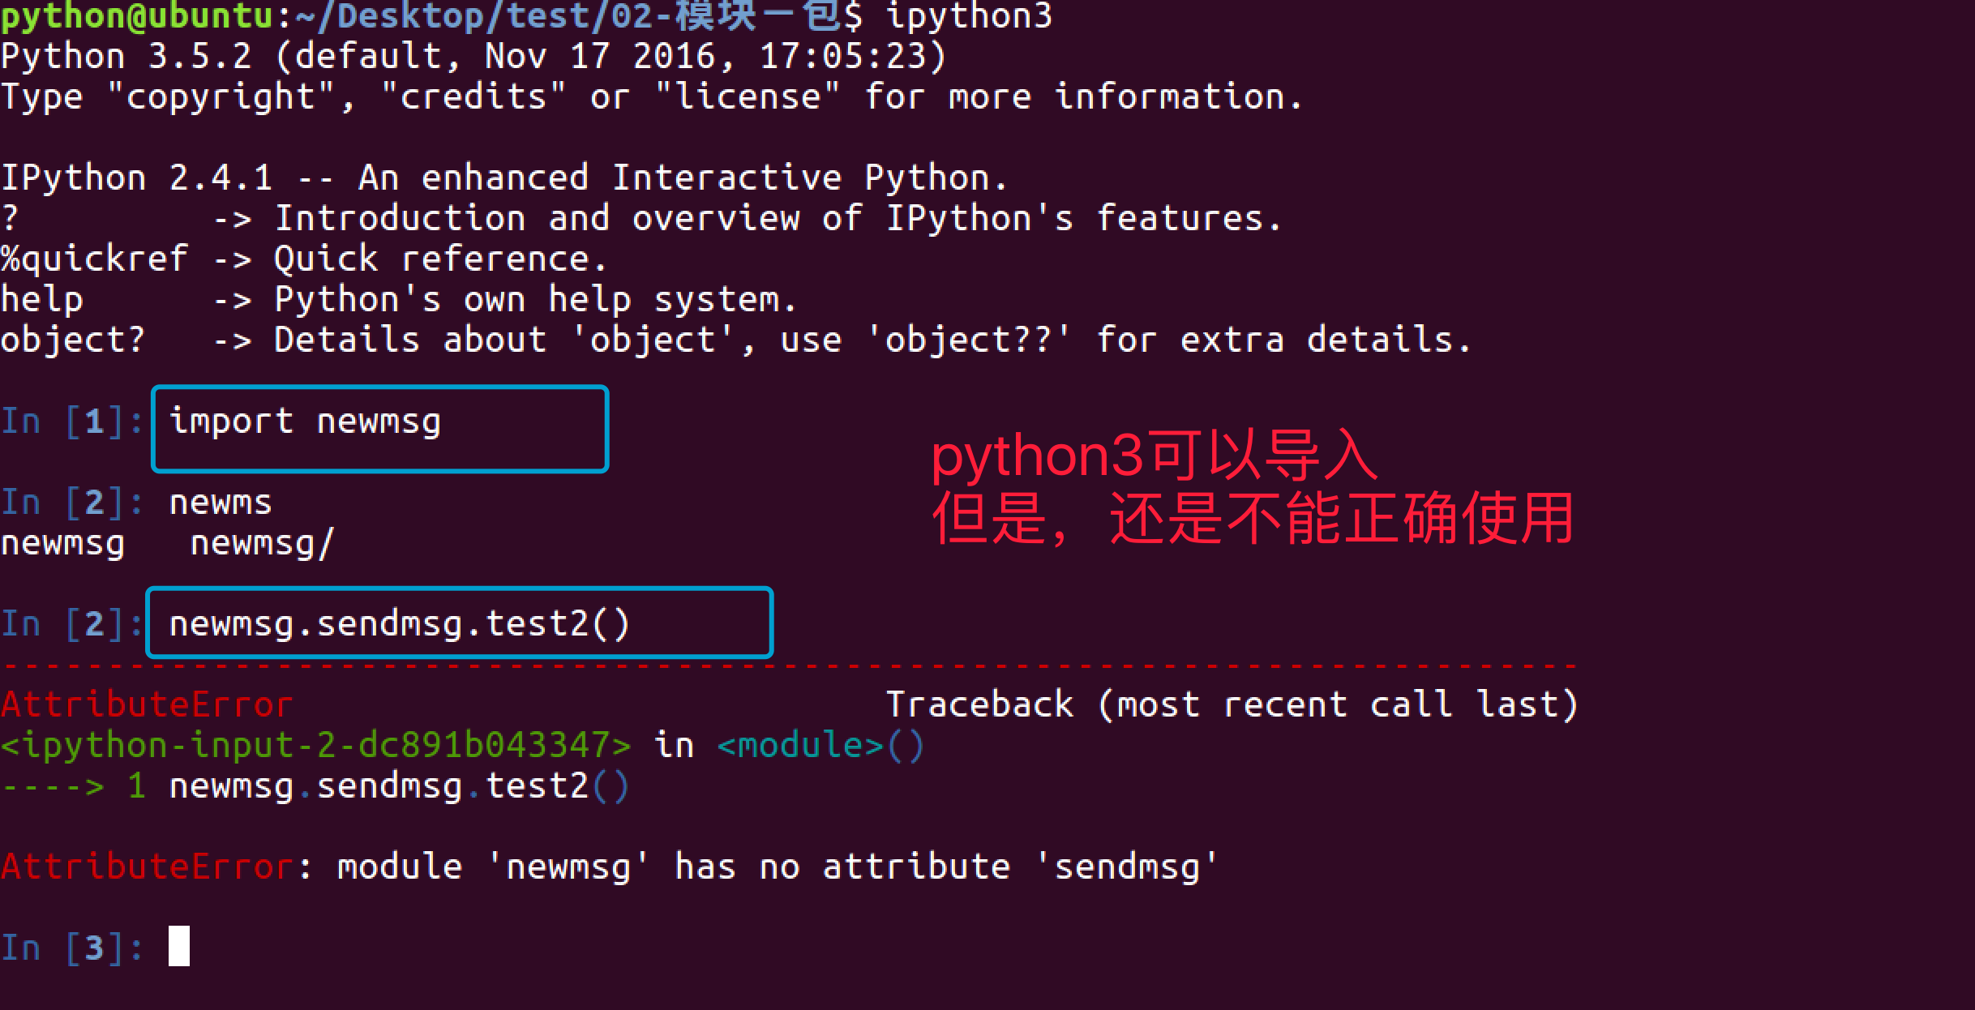Click the 'ipython3' command in shell prompt
The height and width of the screenshot is (1010, 1975).
click(969, 16)
